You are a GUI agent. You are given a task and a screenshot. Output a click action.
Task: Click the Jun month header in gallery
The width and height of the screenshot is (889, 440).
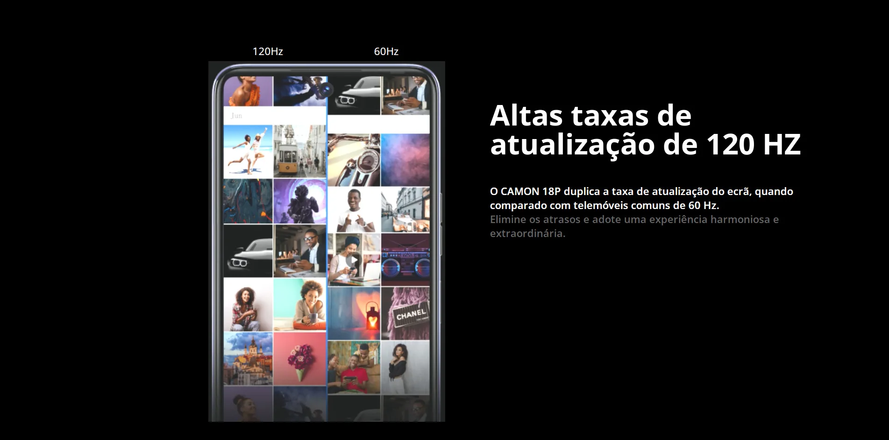[236, 116]
